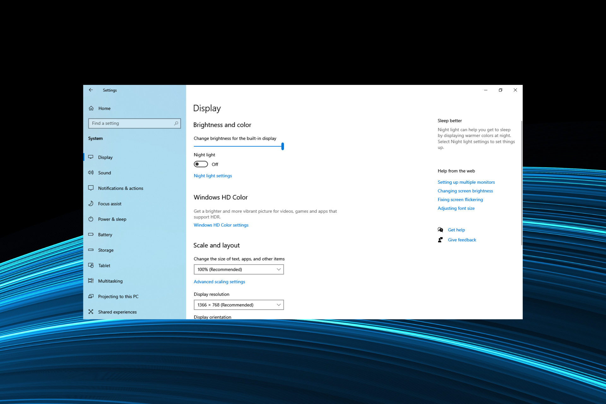Screen dimensions: 606x404
Task: Click Setting up multiple monitors help link
Action: point(466,182)
